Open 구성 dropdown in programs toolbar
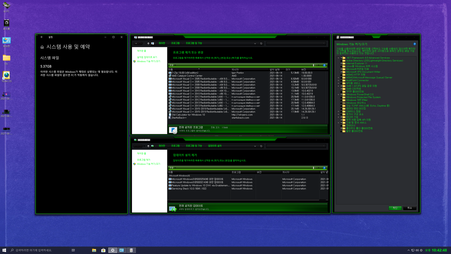The height and width of the screenshot is (254, 451). tap(172, 65)
